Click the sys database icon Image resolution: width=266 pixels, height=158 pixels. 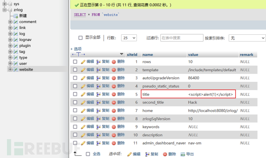(10, 4)
